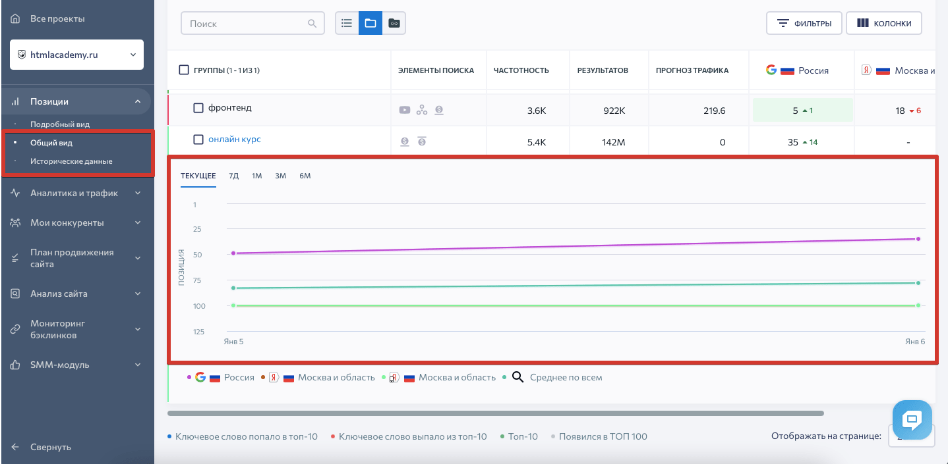Viewport: 948px width, 464px height.
Task: Switch to list view icon
Action: (x=347, y=23)
